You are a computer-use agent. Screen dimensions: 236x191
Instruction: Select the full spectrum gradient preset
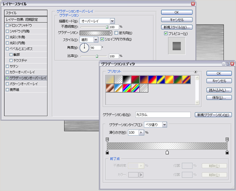pos(127,88)
